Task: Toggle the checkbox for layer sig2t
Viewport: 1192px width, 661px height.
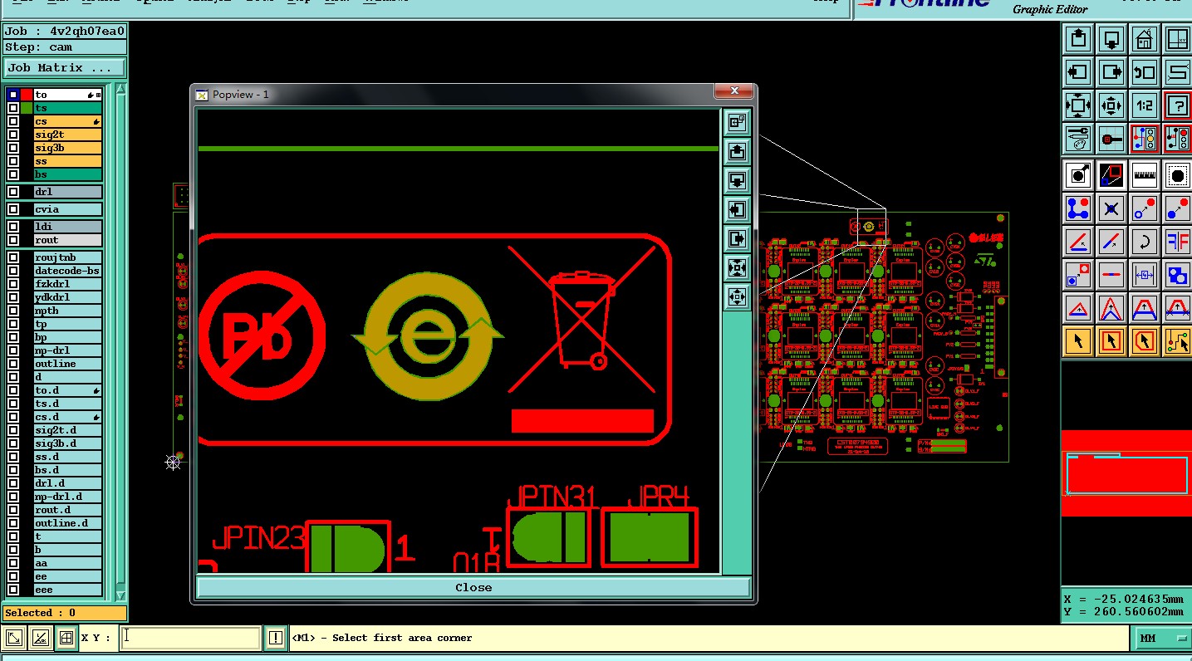Action: 13,135
